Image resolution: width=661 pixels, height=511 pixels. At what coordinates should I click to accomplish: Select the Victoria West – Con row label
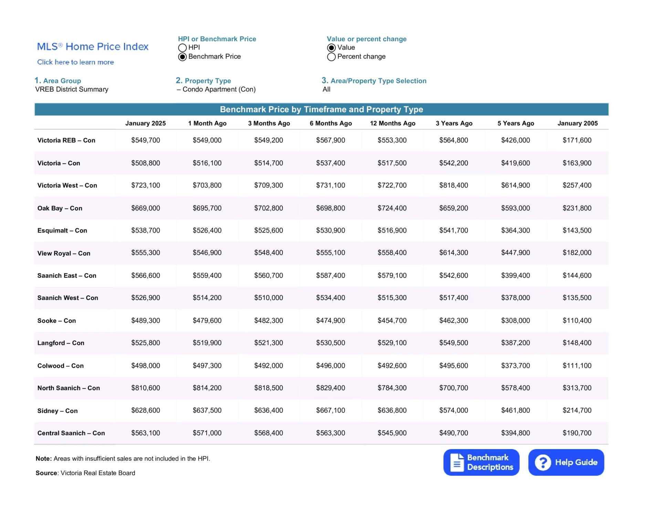[67, 185]
